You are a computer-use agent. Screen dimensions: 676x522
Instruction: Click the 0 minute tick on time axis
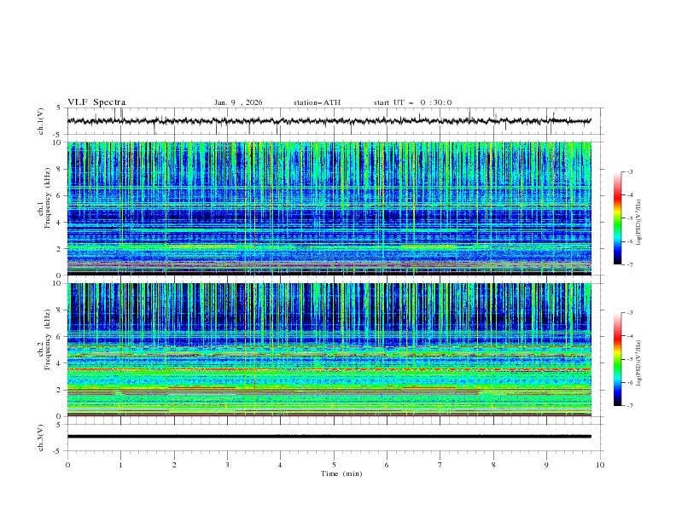point(67,465)
